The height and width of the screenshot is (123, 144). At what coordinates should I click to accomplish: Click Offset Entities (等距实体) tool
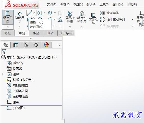[93, 19]
